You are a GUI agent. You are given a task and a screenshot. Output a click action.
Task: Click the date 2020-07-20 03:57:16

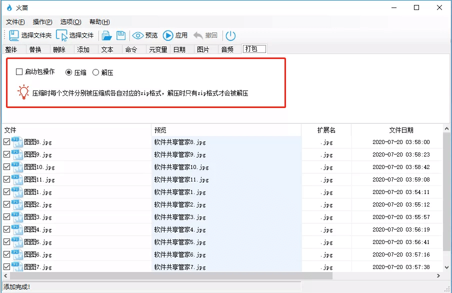401,254
